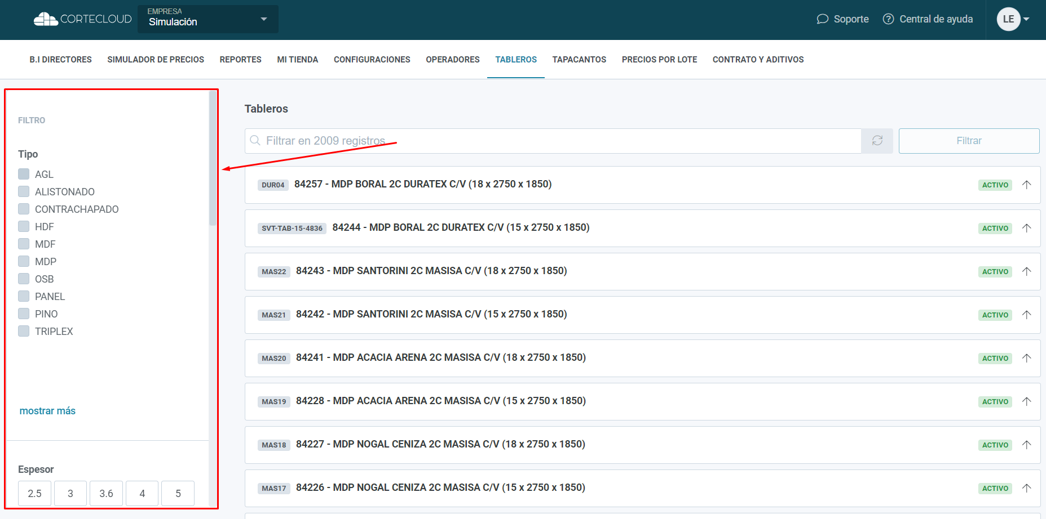Check the PANEL type filter
1046x519 pixels.
point(24,296)
